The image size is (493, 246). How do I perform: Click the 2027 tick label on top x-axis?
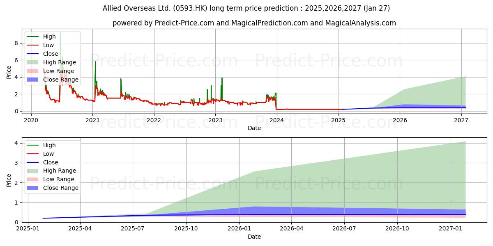(461, 120)
